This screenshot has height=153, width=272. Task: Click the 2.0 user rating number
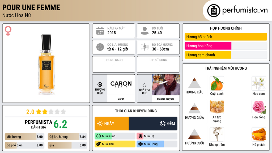[30, 112]
